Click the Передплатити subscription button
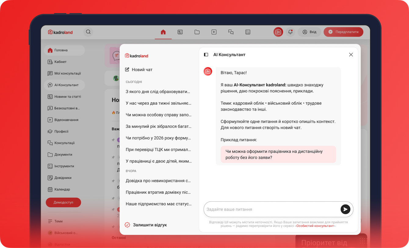 pos(343,32)
